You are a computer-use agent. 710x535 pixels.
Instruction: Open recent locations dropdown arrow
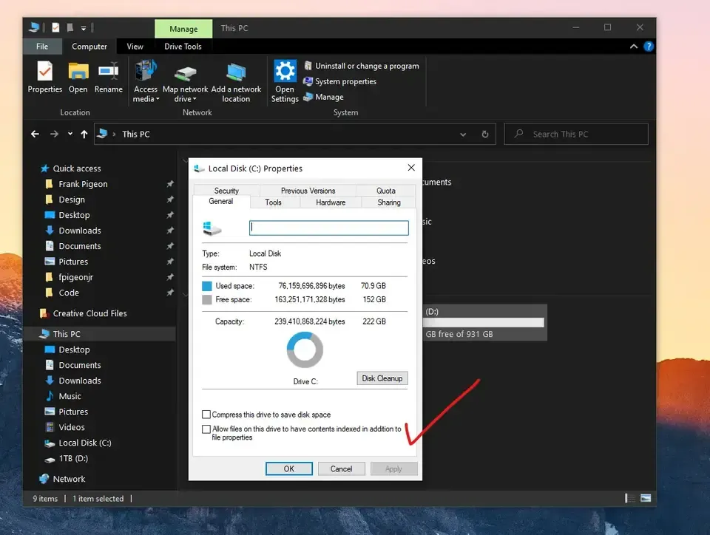(x=70, y=134)
